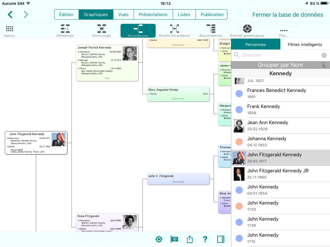Focus the Chercher search field
330x247 pixels.
pos(281,55)
